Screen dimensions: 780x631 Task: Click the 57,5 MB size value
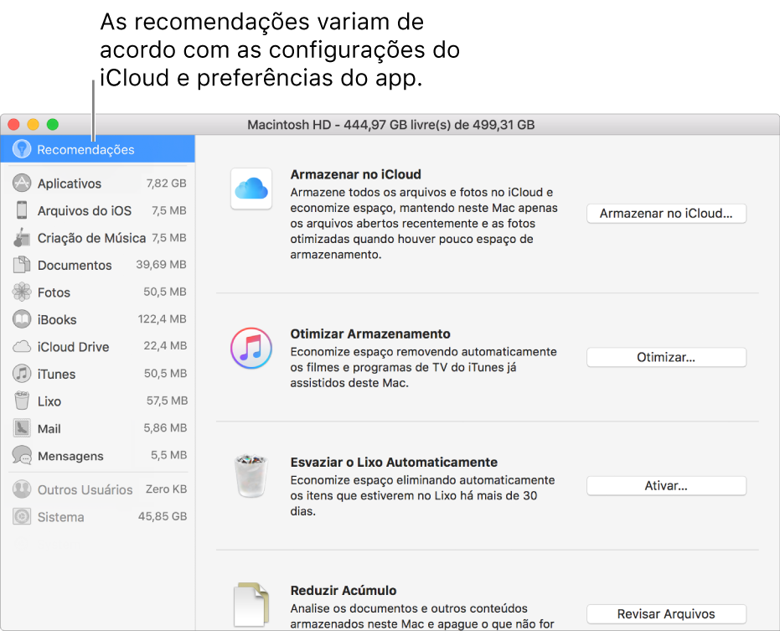(x=168, y=401)
